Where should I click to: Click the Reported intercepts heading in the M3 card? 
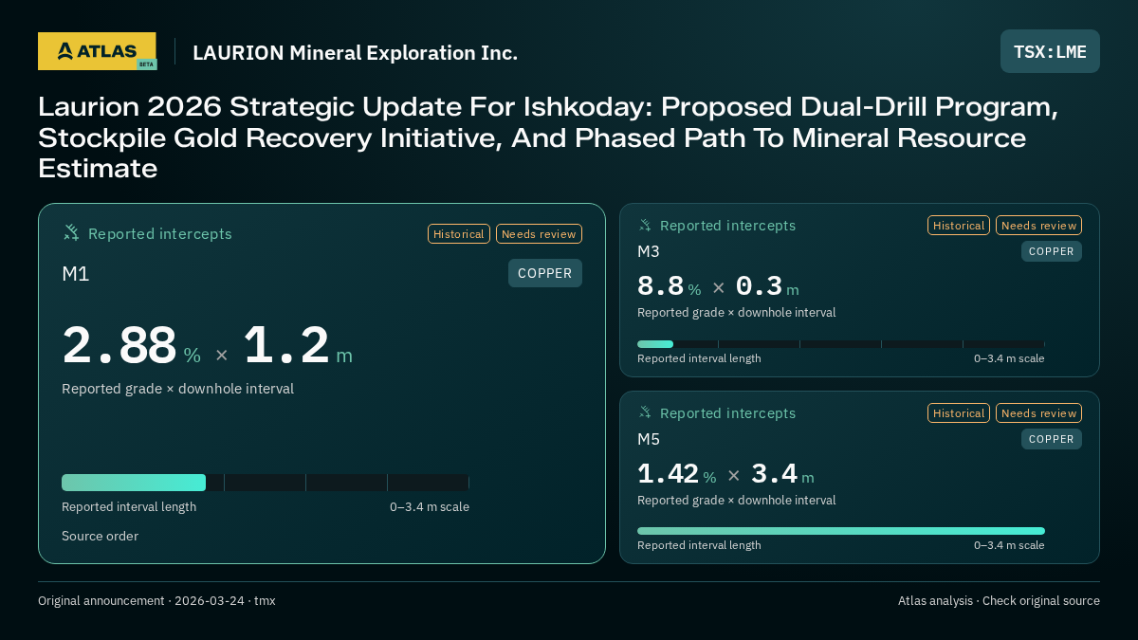[x=727, y=226]
